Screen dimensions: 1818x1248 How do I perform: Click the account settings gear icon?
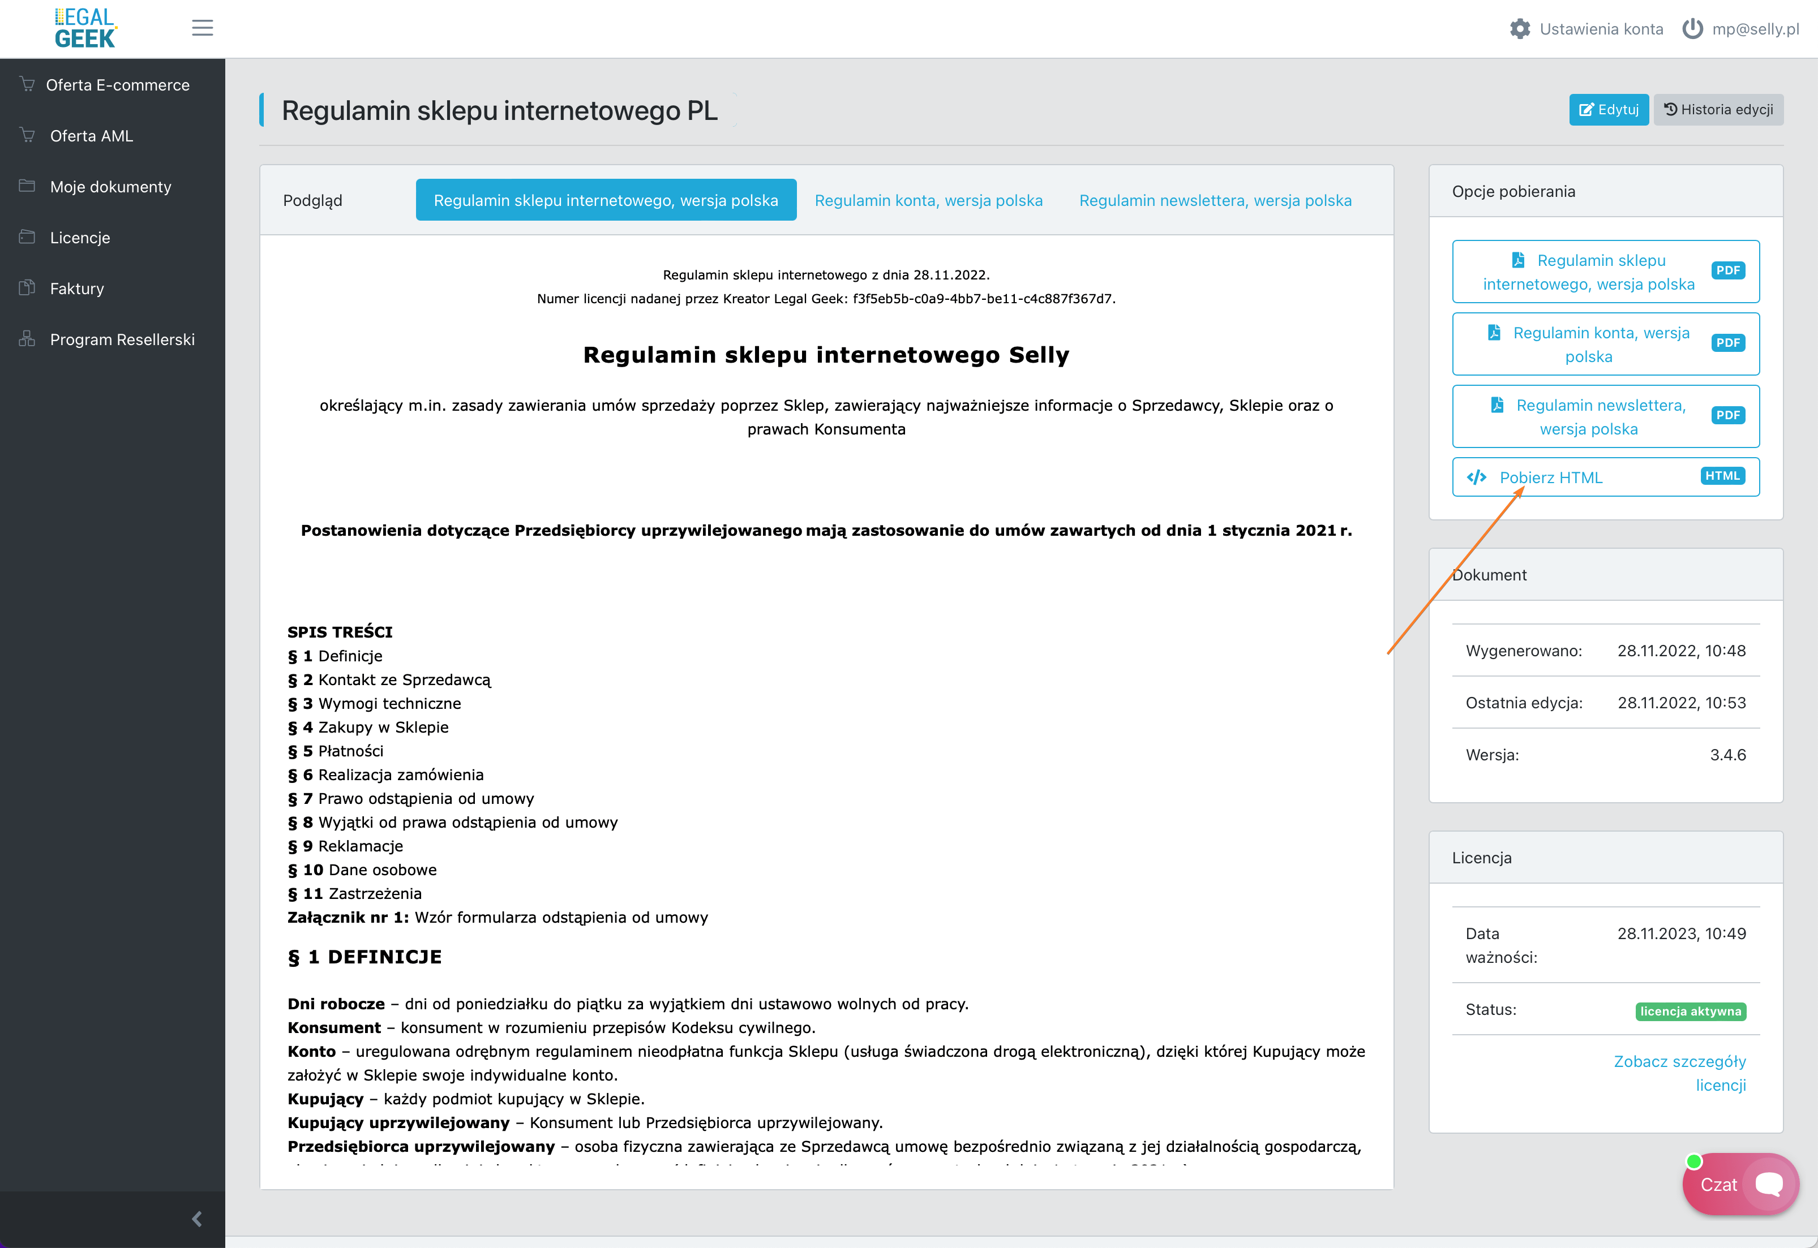(x=1519, y=29)
